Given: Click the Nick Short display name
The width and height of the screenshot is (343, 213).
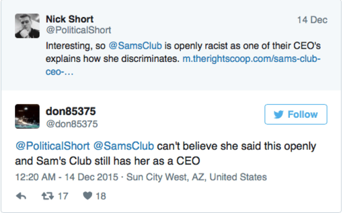Looking at the screenshot, I should (69, 19).
